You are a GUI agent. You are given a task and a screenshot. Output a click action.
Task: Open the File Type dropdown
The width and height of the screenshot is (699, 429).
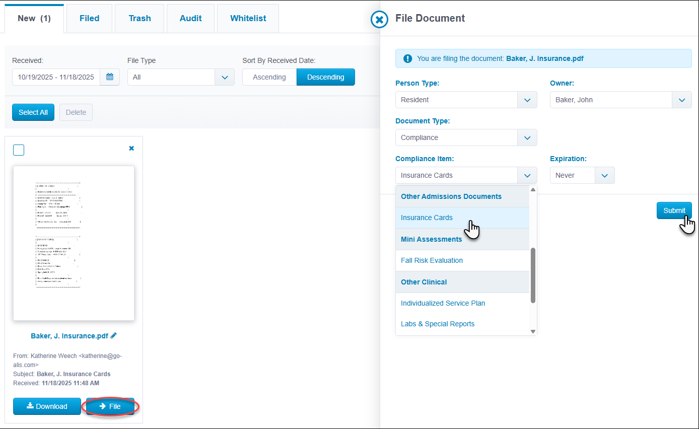click(181, 77)
